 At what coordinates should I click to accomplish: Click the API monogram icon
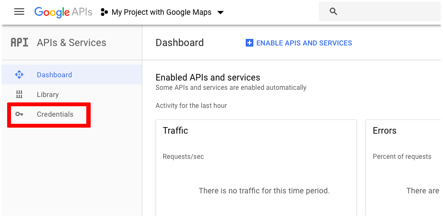[x=19, y=43]
